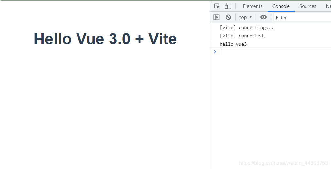Select the Console tab
Screen dimensions: 331x169
point(281,6)
